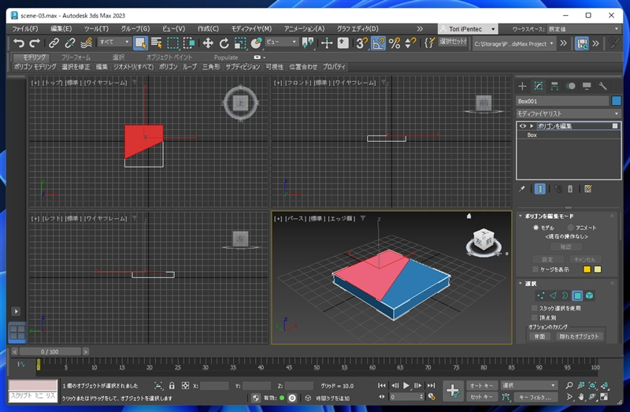Screen dimensions: 630x412
Task: Switch to the フリーフォーム ribbon tab
Action: point(76,58)
